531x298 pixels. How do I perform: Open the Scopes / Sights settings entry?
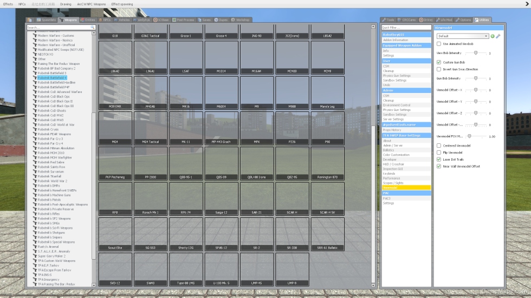point(406,183)
